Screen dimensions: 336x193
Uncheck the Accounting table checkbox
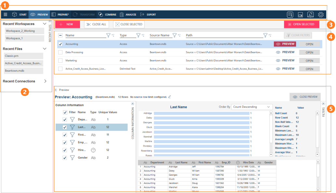coord(60,44)
